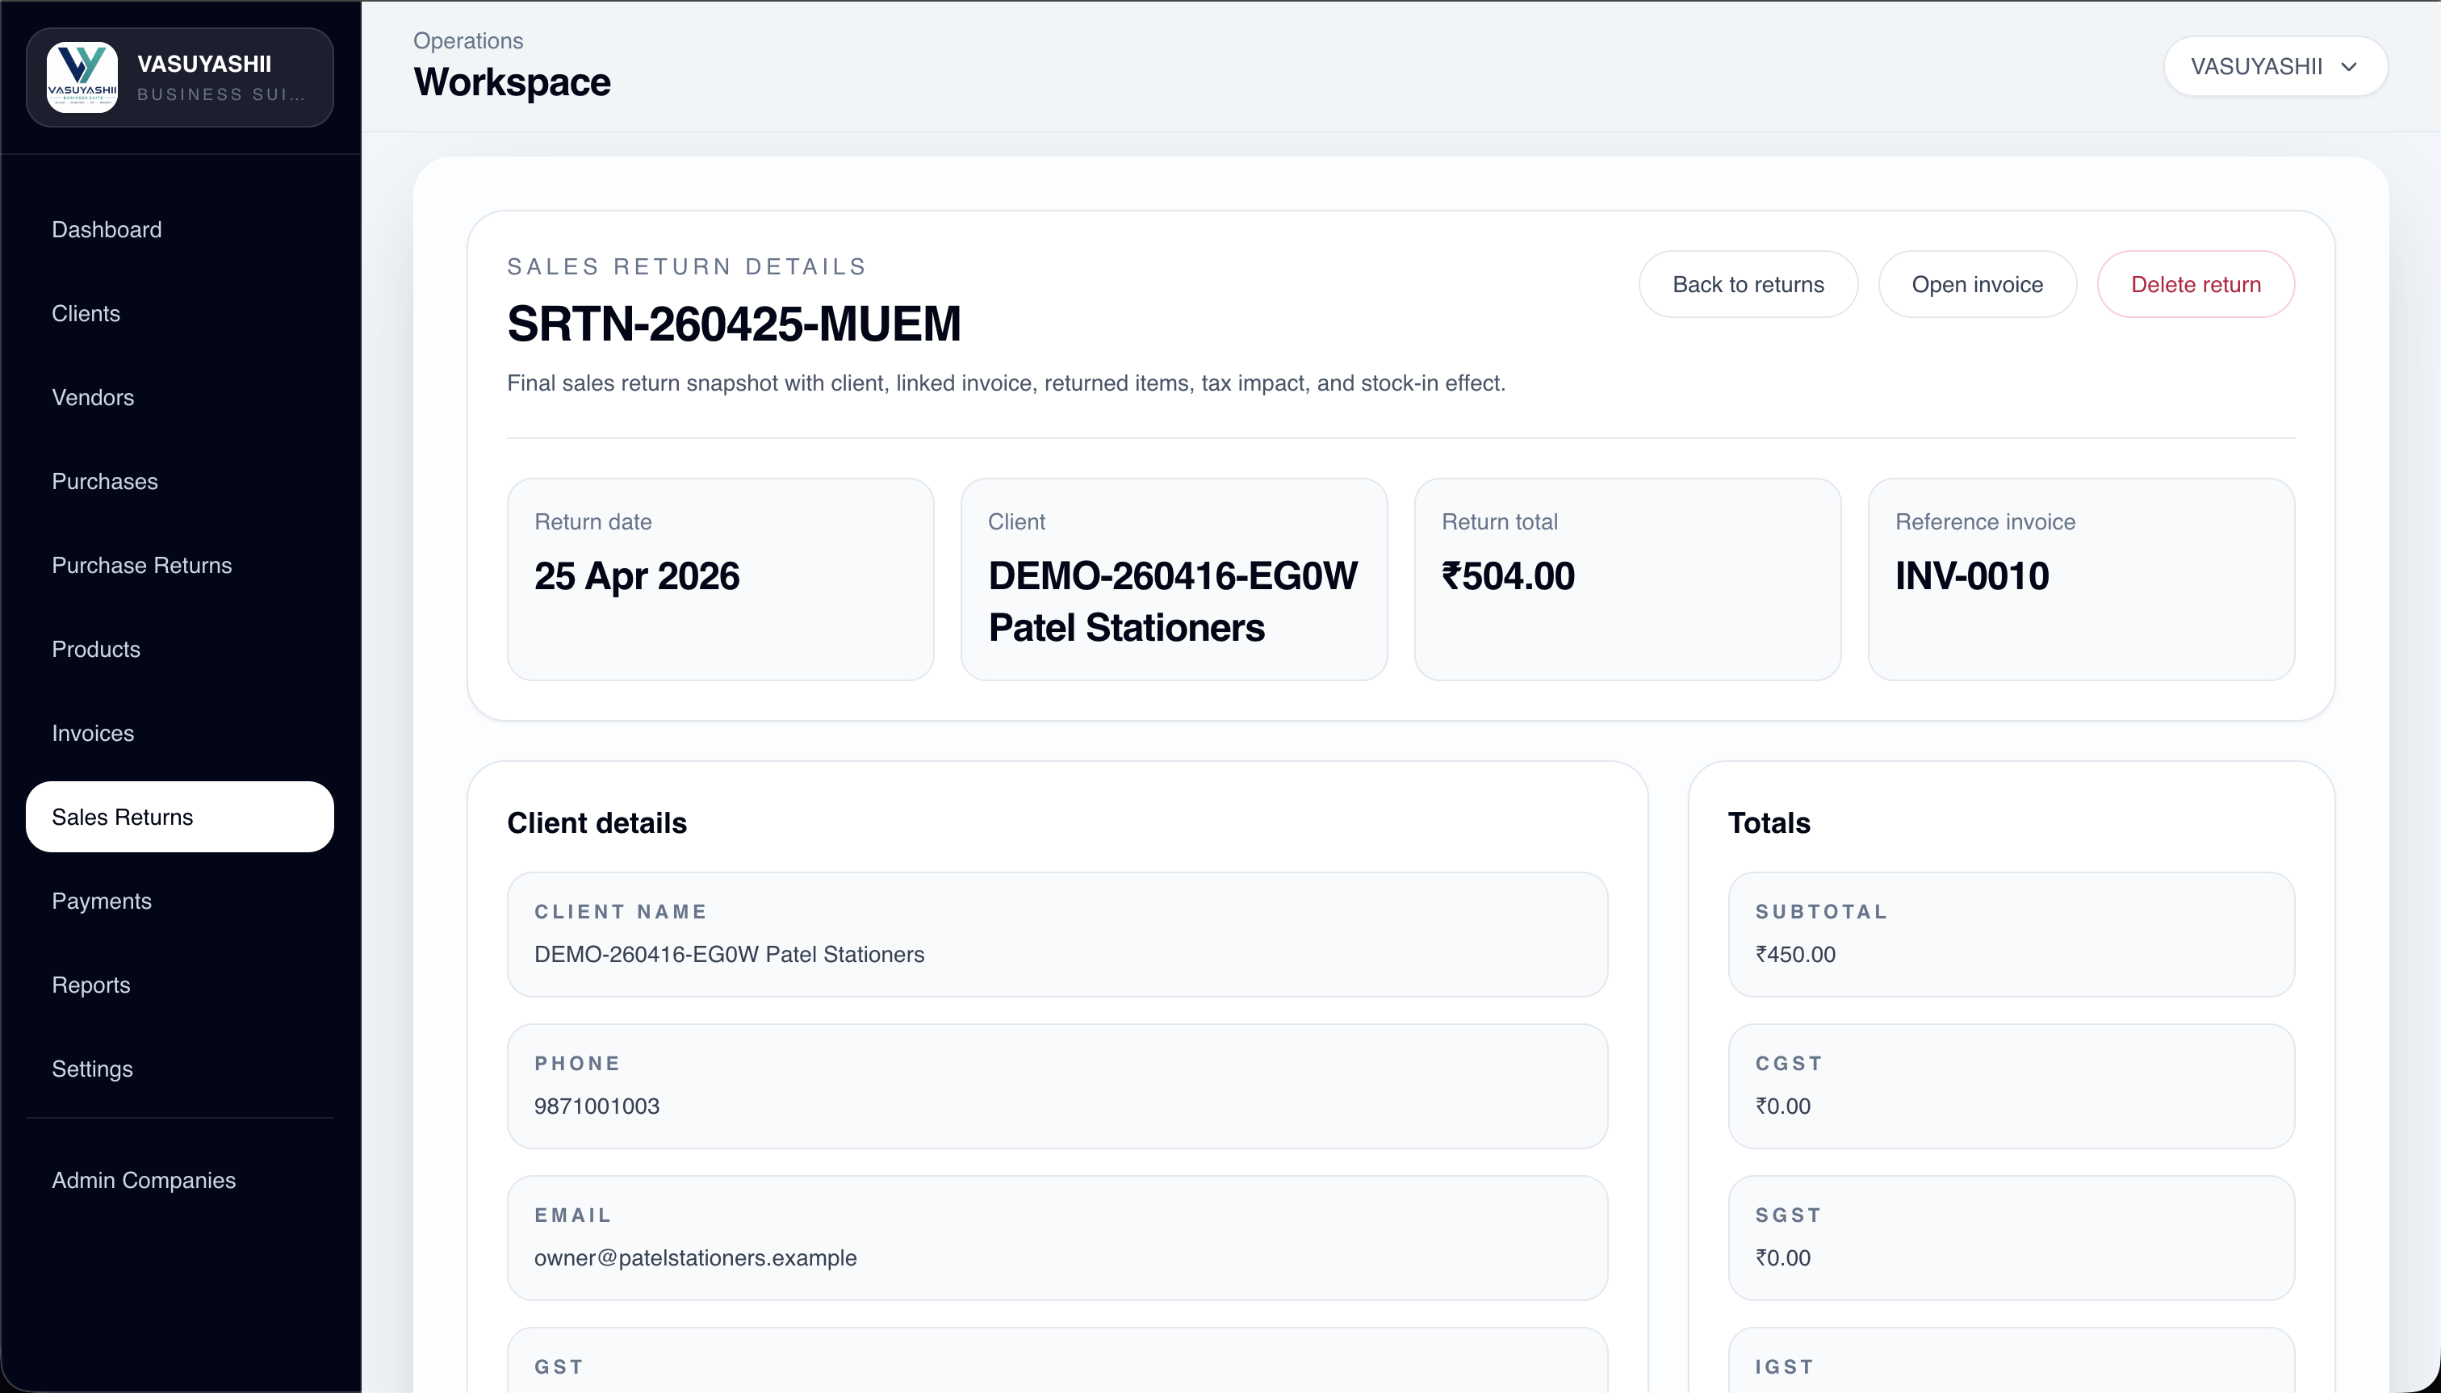
Task: Click the Open invoice button
Action: (1977, 285)
